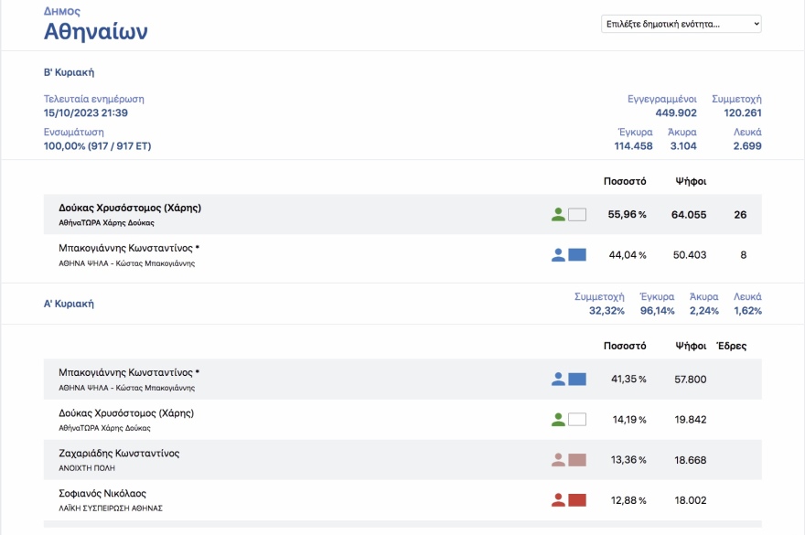Open candidate Σοφιανός Νικόλαος
The height and width of the screenshot is (535, 805).
point(102,493)
